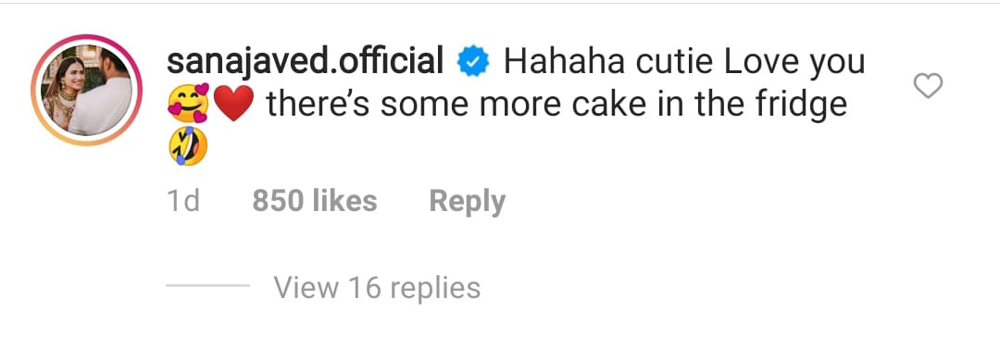Click the blue verified badge
The width and height of the screenshot is (1000, 348).
click(473, 63)
